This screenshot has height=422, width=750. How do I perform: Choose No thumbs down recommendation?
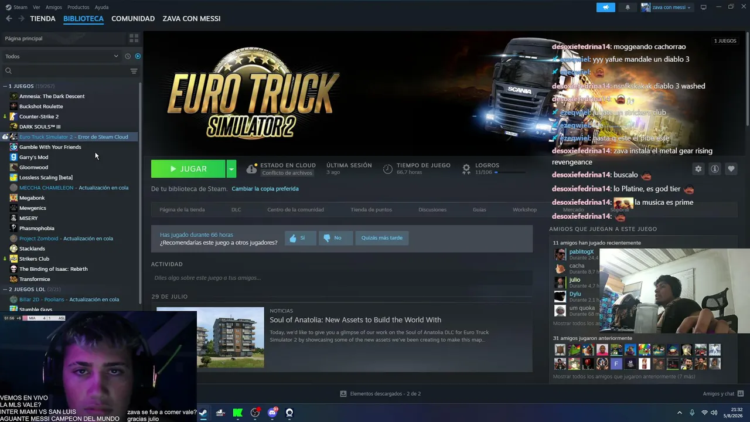click(x=335, y=238)
